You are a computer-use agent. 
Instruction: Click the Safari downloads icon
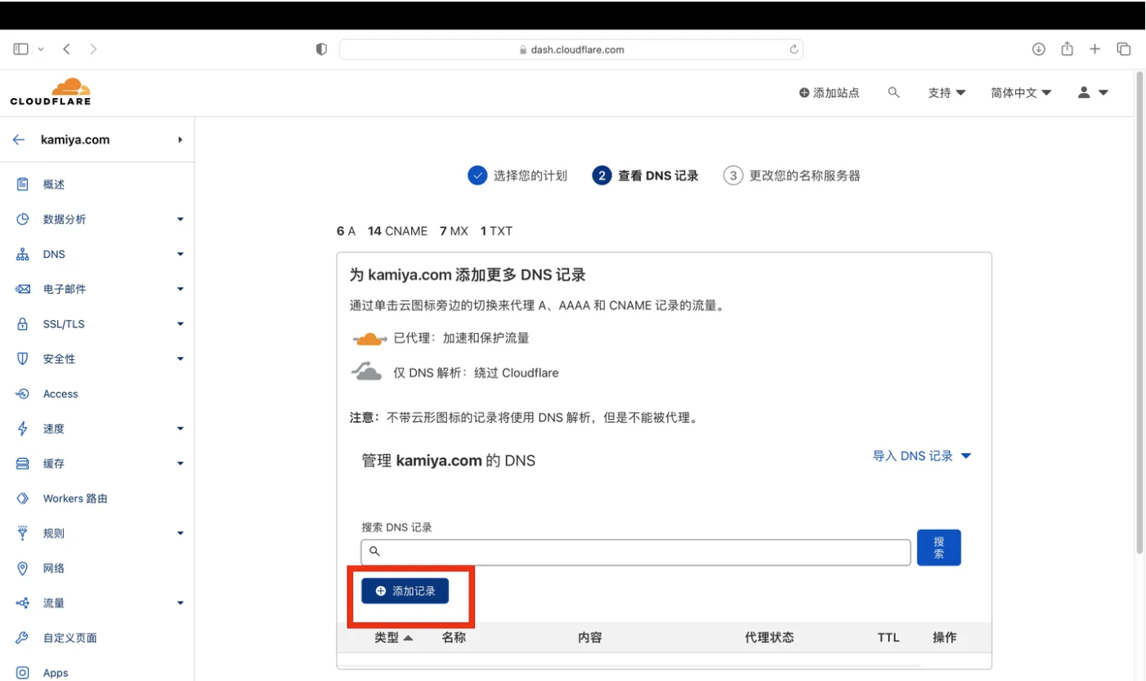pyautogui.click(x=1038, y=50)
